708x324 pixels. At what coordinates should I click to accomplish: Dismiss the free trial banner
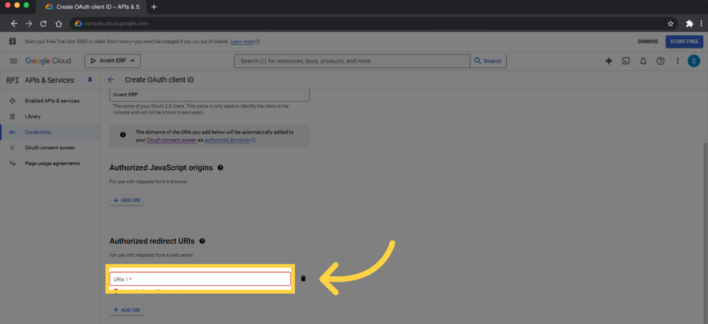click(648, 42)
